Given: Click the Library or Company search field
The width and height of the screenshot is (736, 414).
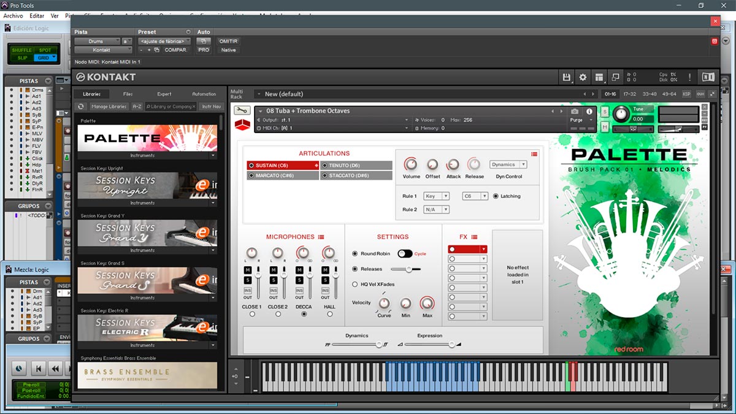Looking at the screenshot, I should (171, 106).
